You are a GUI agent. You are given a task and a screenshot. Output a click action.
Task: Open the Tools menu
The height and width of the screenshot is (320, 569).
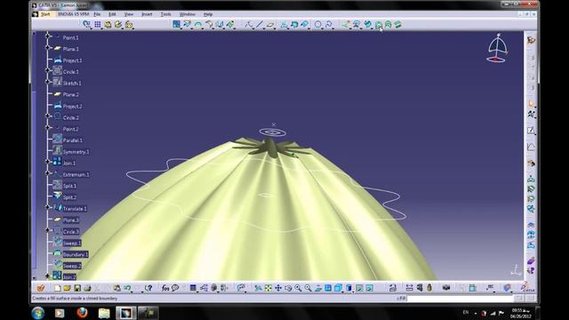pos(165,14)
